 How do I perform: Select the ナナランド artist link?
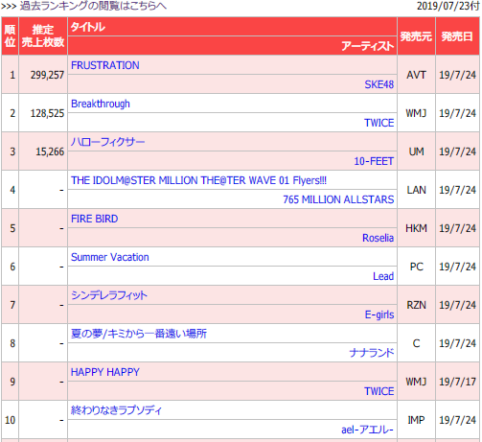(372, 353)
